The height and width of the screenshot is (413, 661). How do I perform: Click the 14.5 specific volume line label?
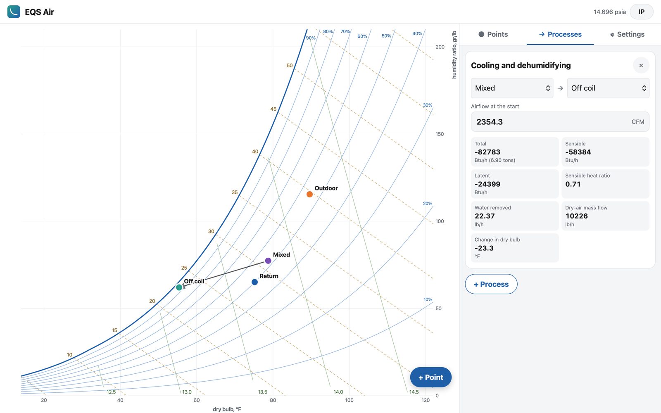coord(414,392)
